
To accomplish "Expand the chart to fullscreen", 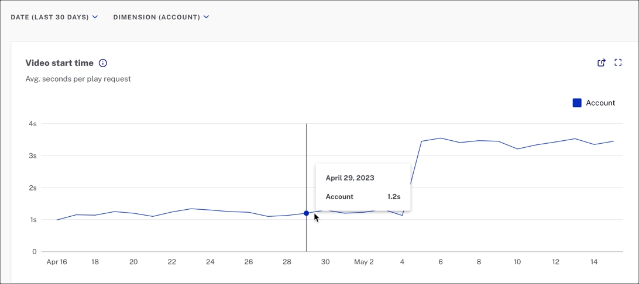I will tap(618, 63).
